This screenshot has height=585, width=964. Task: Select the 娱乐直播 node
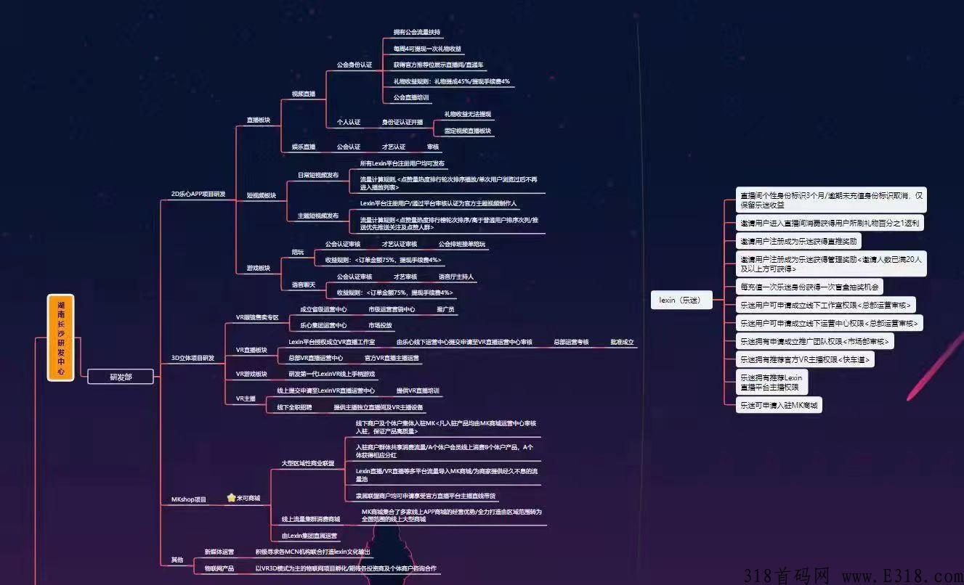[303, 147]
